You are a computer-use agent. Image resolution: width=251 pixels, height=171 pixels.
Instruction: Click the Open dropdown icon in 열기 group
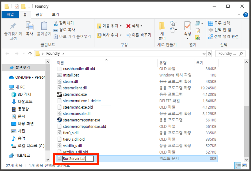[x=199, y=24]
